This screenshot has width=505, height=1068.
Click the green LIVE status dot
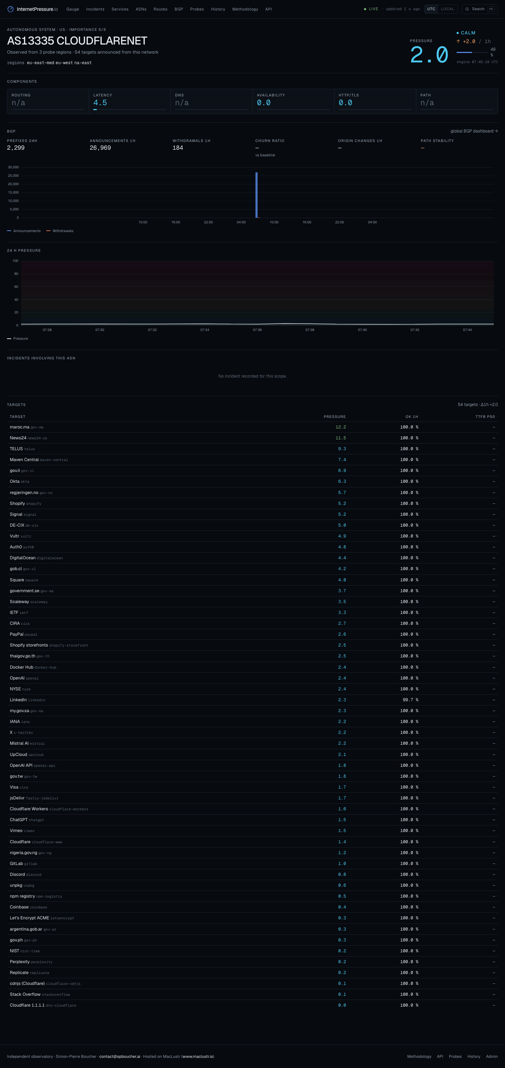(365, 9)
